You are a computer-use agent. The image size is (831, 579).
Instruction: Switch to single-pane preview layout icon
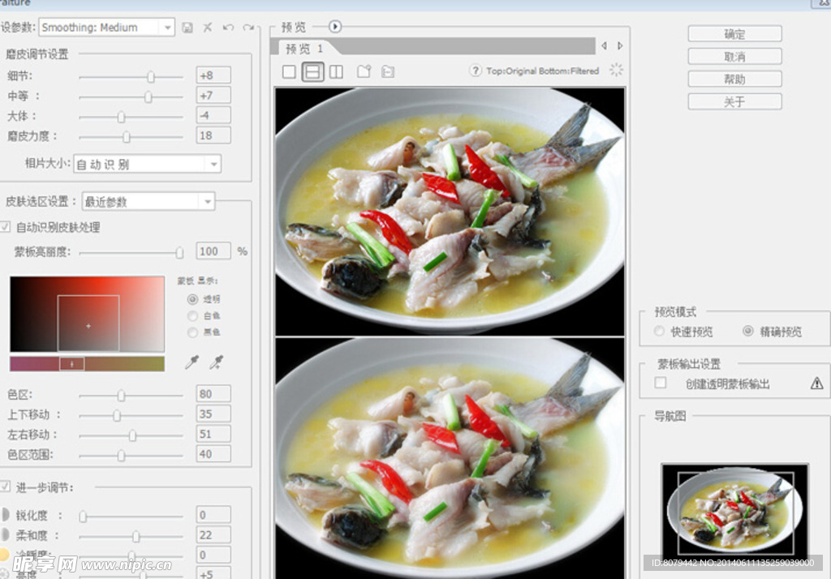click(289, 72)
